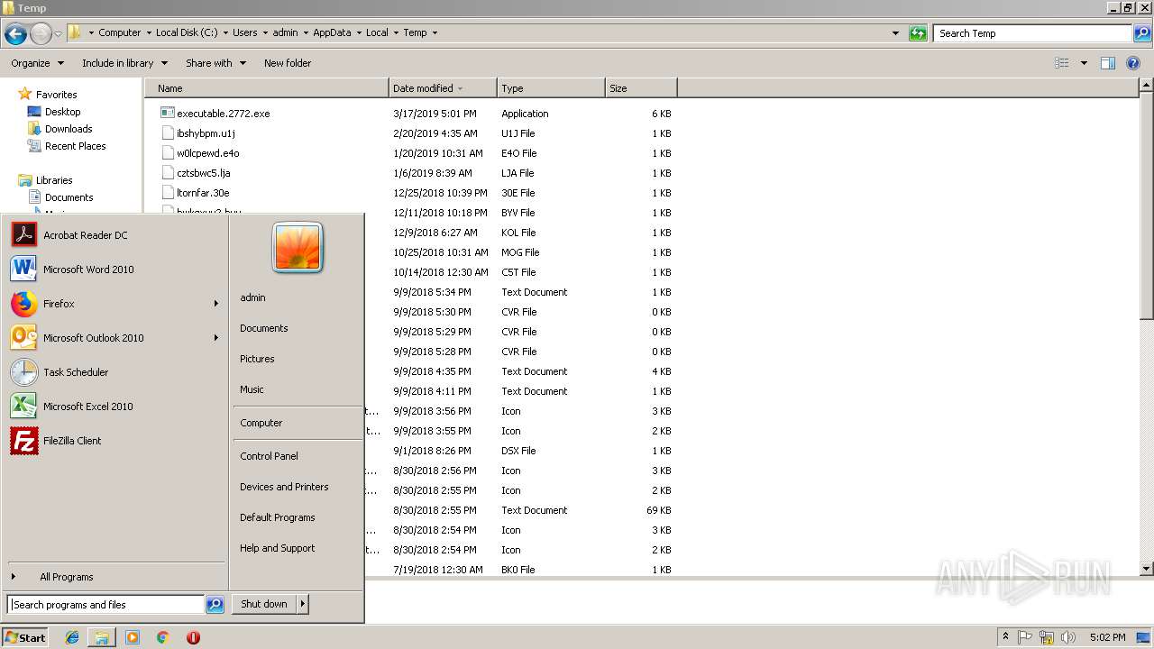Click the Start menu search magnifier icon

click(x=215, y=605)
